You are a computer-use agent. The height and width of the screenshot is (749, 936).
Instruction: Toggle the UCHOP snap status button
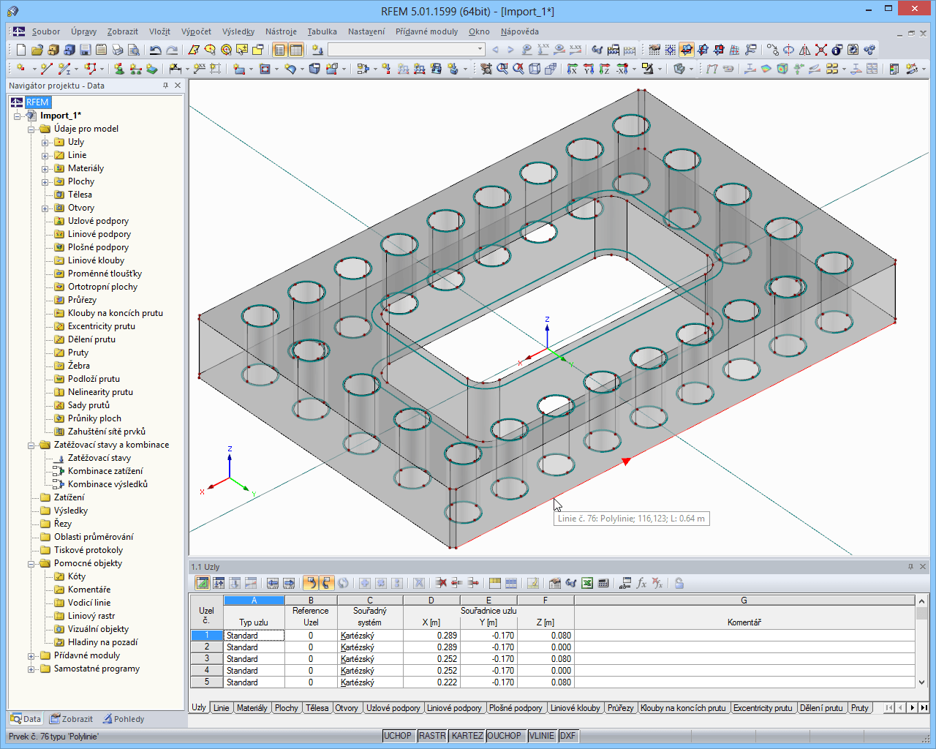(x=398, y=736)
